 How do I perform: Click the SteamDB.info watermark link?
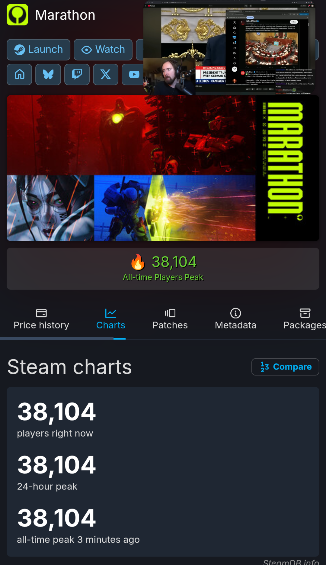(x=291, y=561)
